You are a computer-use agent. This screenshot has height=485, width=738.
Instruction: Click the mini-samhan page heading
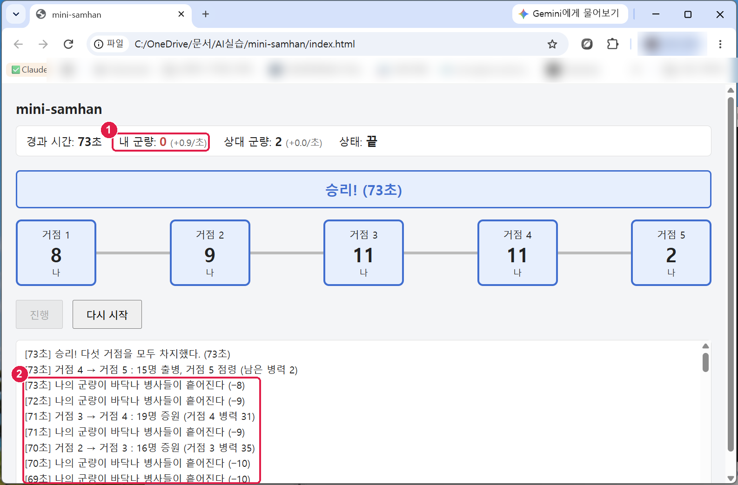click(x=59, y=109)
